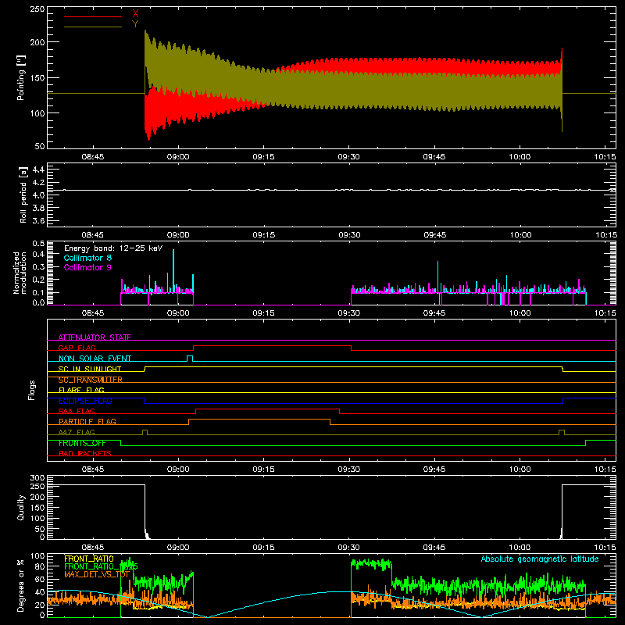The image size is (625, 625).
Task: Click the '3.6' tick on Roll period axis
Action: tap(38, 220)
